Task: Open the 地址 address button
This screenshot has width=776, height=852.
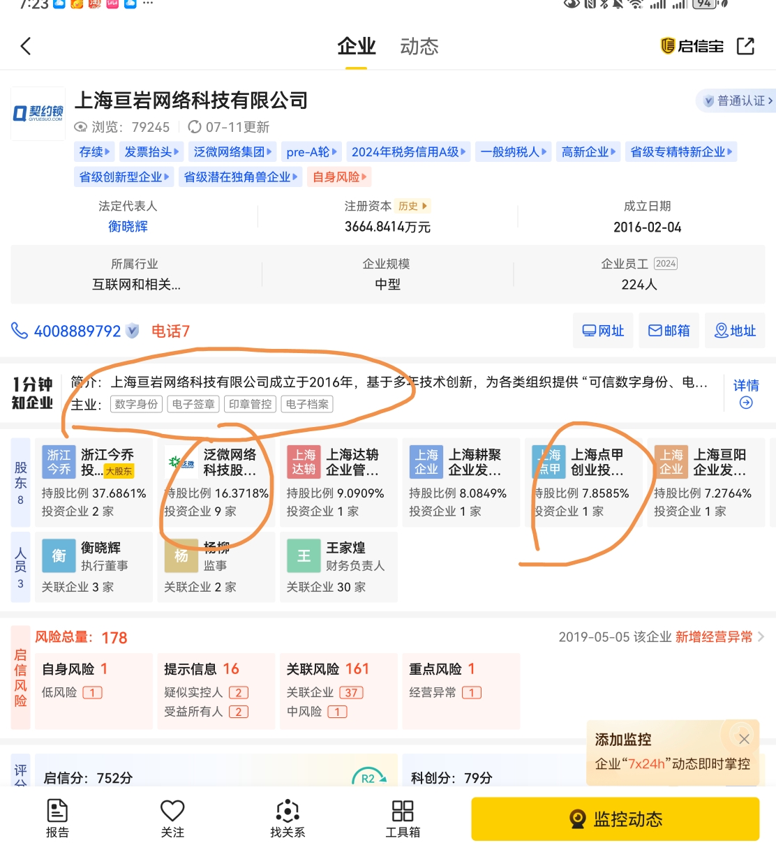Action: click(x=735, y=331)
